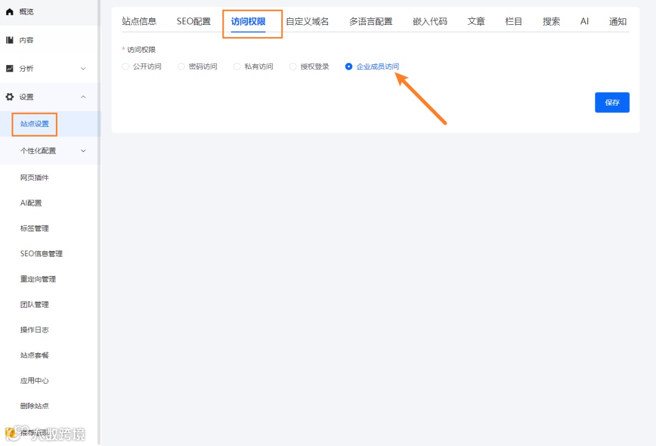Viewport: 656px width, 446px height.
Task: Expand the 分析 sidebar submenu
Action: click(83, 68)
